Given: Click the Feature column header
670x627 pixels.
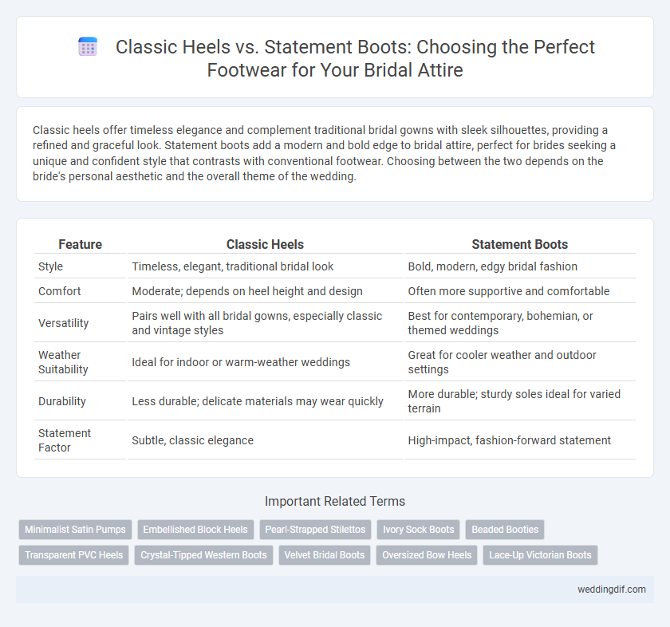Looking at the screenshot, I should [80, 244].
